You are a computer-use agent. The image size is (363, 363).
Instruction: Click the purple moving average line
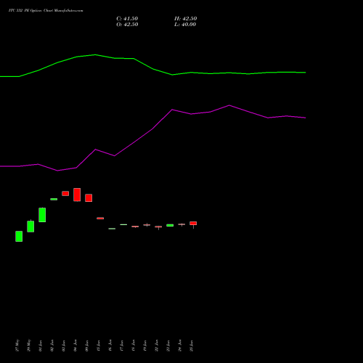click(x=152, y=129)
